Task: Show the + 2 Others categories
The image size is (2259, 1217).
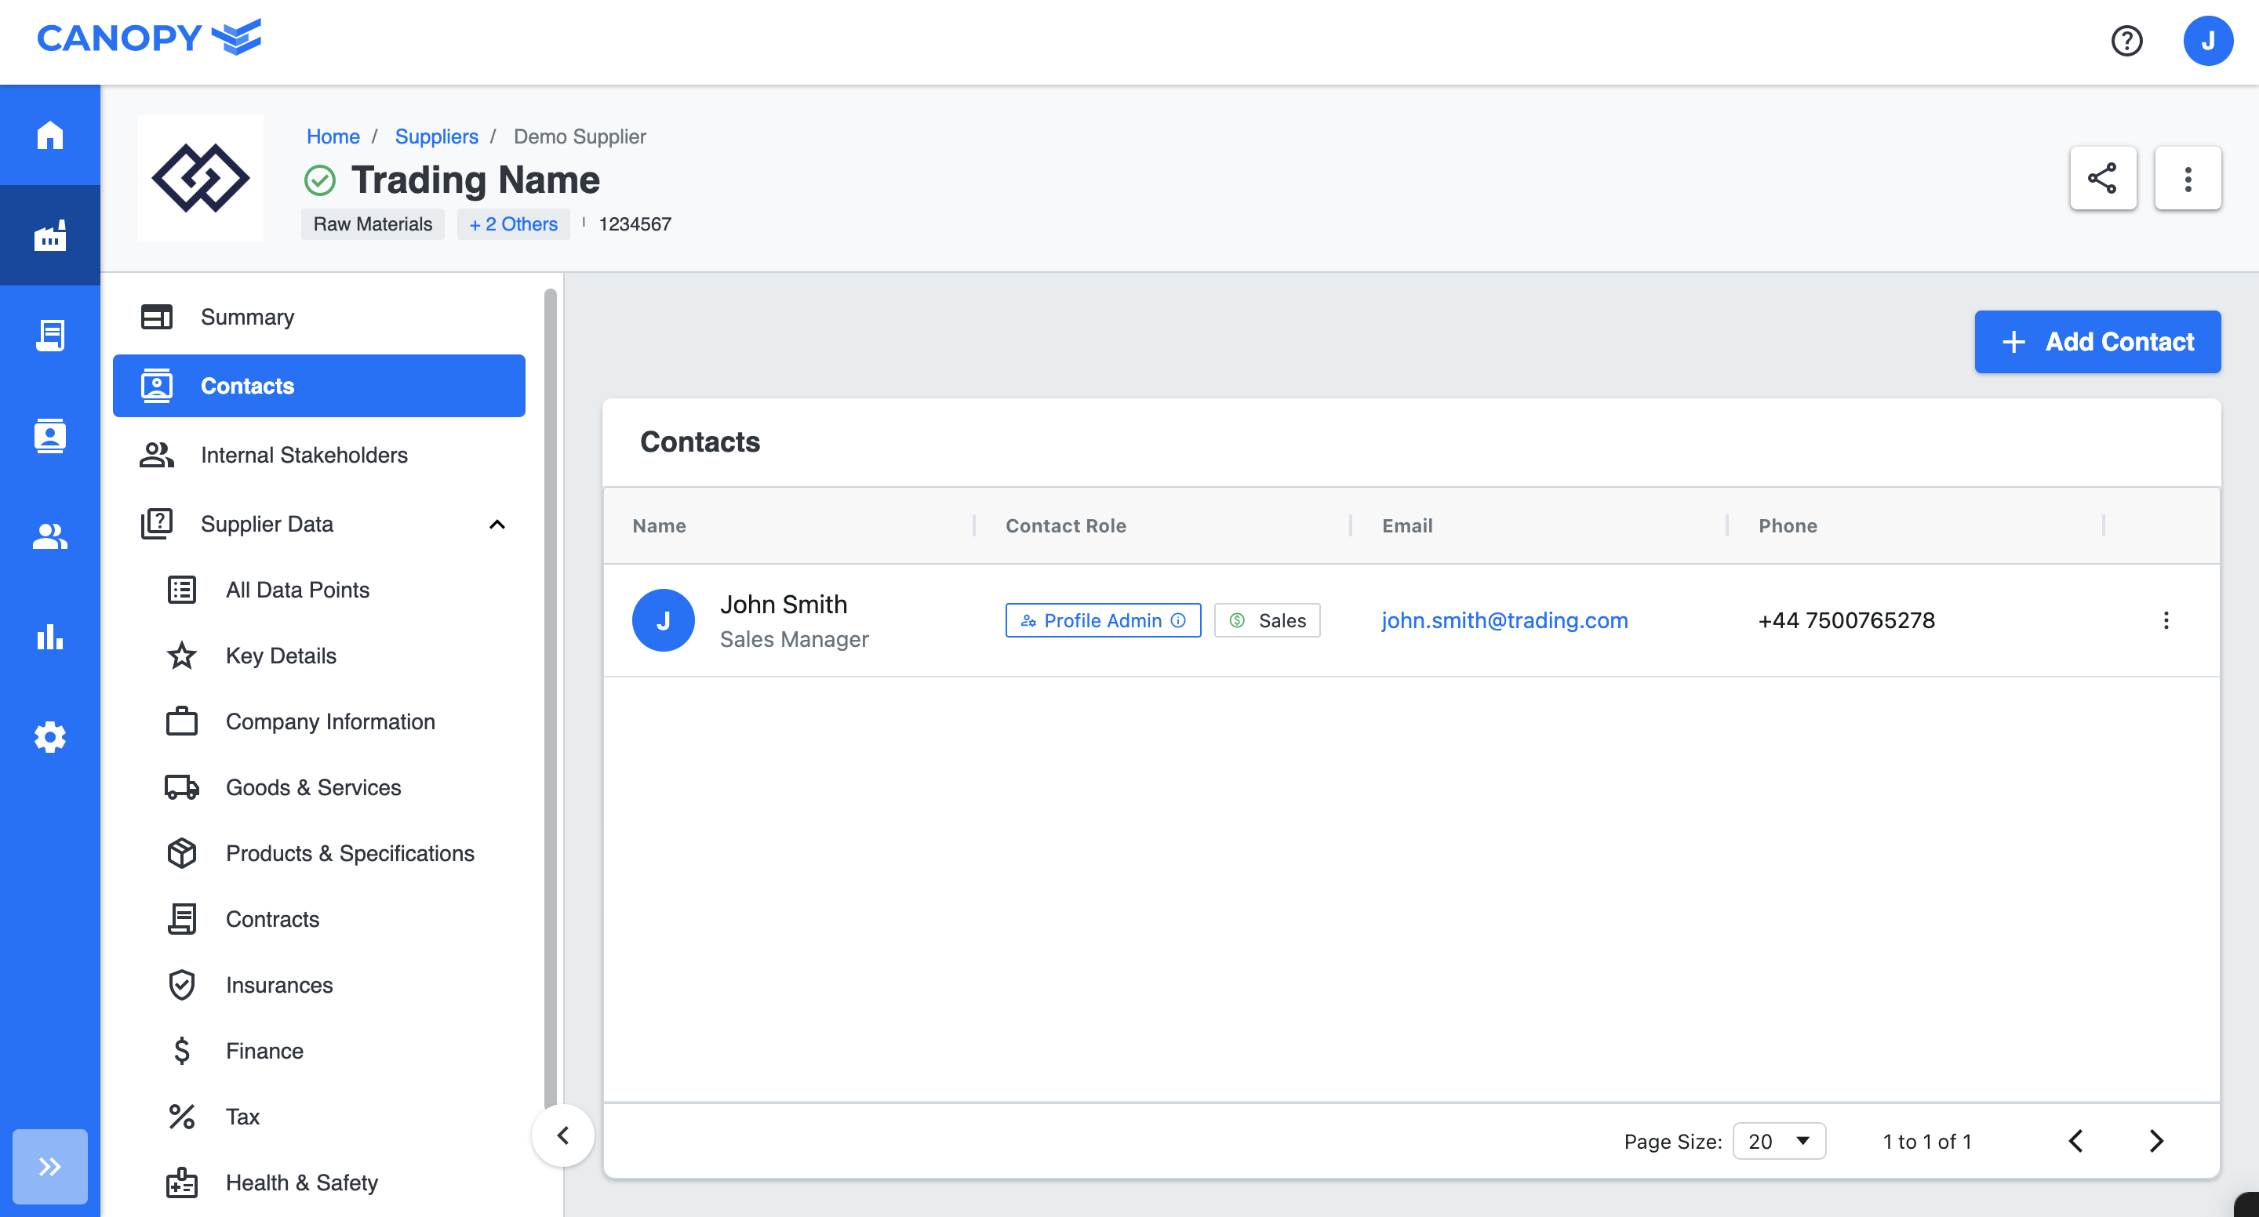Action: coord(513,223)
